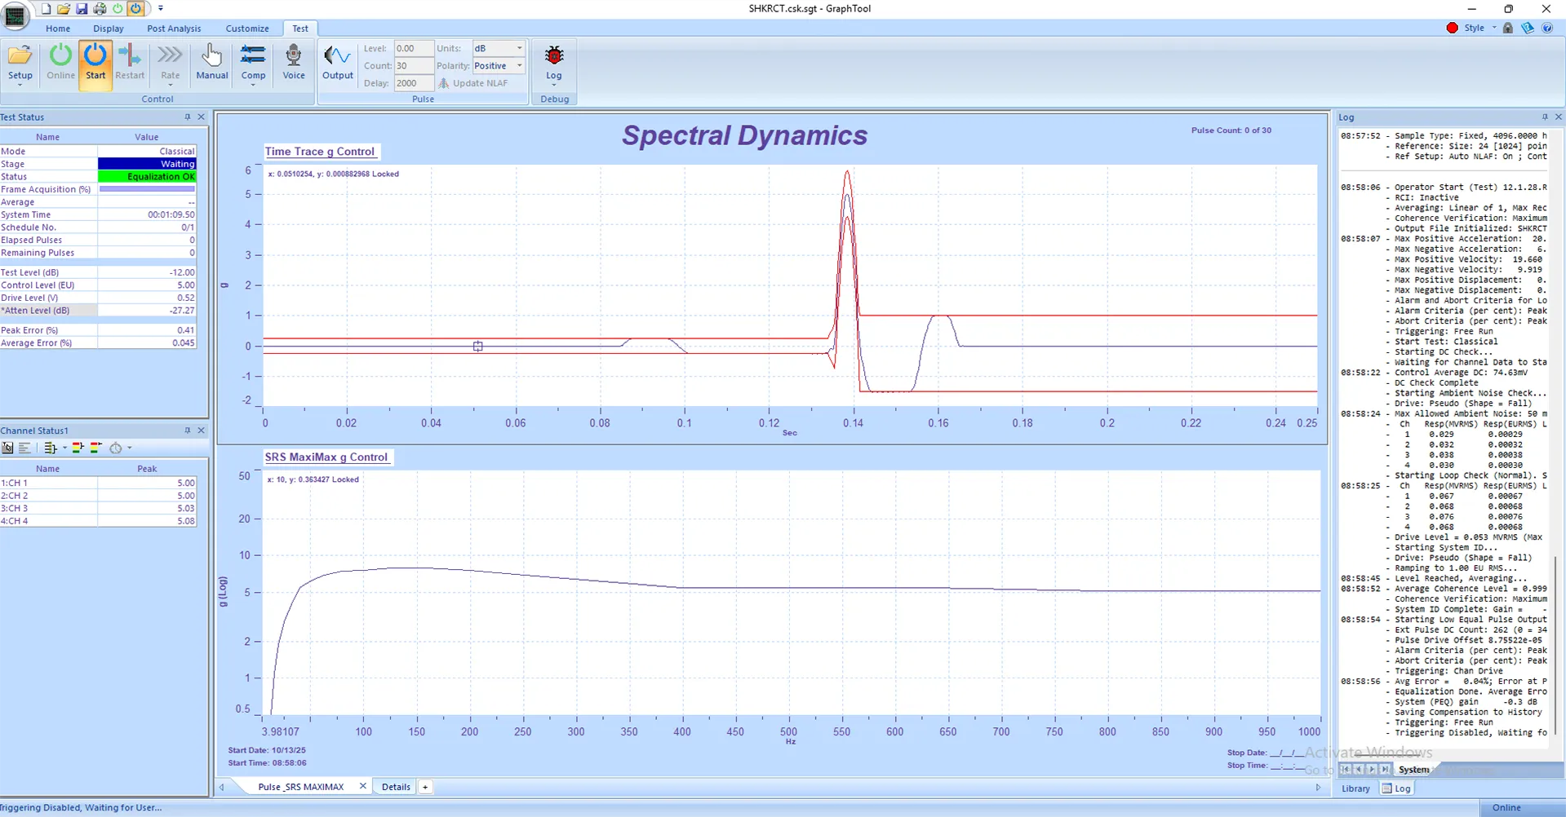Open Manual control mode

(x=211, y=63)
